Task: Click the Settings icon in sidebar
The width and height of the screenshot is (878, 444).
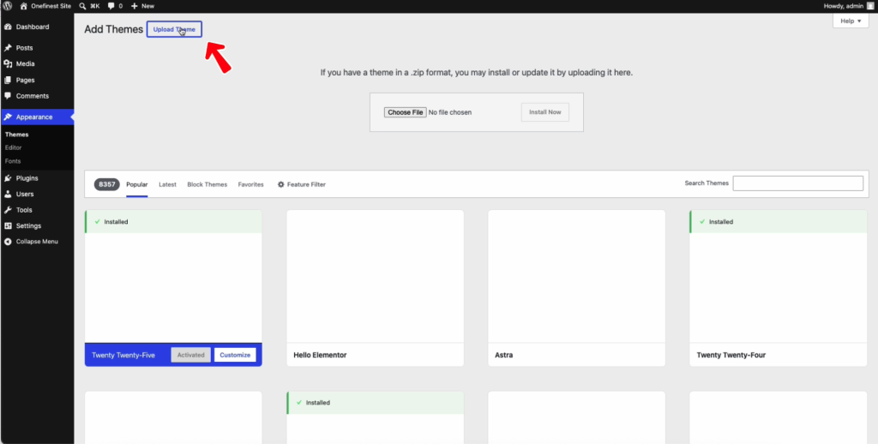Action: [x=8, y=225]
